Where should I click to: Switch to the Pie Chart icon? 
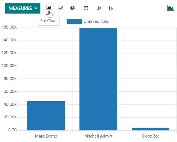tap(73, 8)
